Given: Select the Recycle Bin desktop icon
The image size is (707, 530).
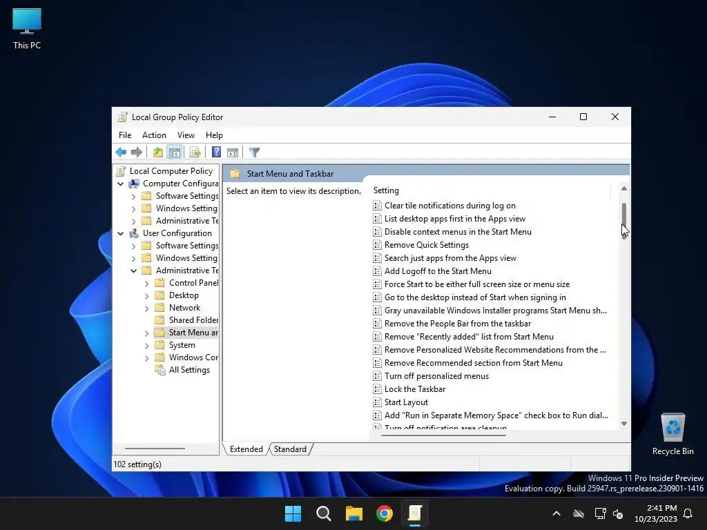Looking at the screenshot, I should pos(672,434).
